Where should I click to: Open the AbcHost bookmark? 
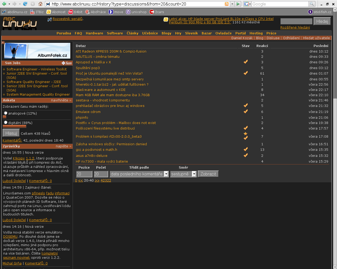tap(56, 12)
